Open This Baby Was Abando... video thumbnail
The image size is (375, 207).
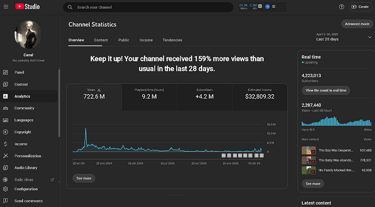tap(309, 160)
